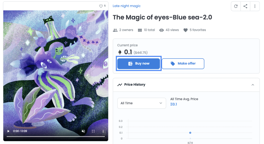Seek along the video progress bar

point(56,137)
